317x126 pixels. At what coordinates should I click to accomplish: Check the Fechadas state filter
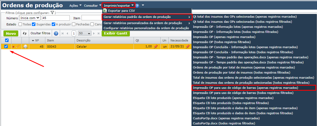point(73,24)
